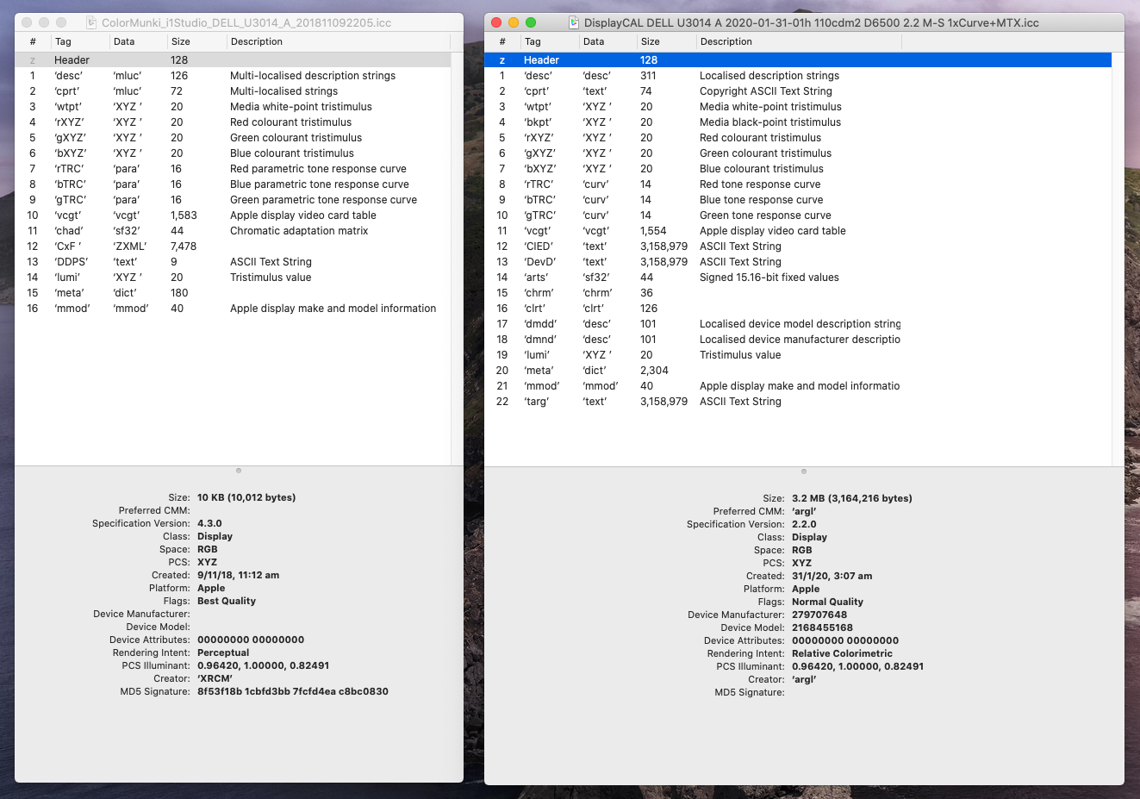The image size is (1140, 799).
Task: Click MD5 Signature value 8f53f18b in ColorMunki
Action: pos(293,691)
